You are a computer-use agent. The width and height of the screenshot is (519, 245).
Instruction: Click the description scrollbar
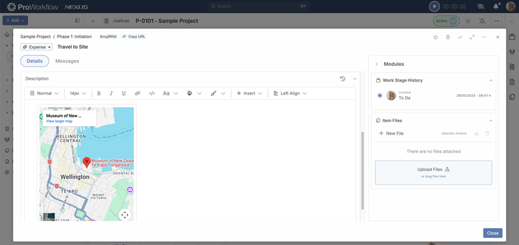pos(362,171)
